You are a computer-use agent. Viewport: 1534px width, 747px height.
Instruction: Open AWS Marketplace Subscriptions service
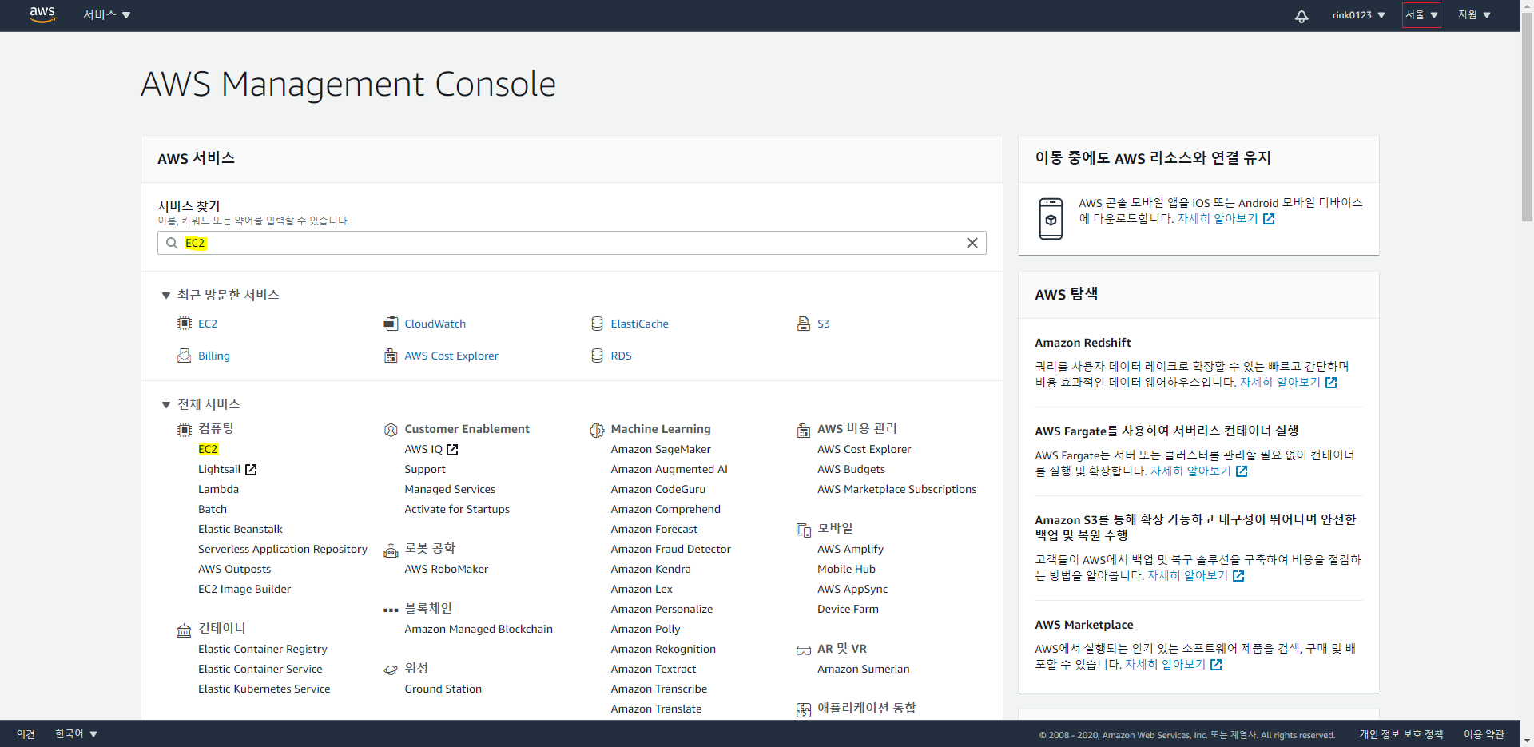click(896, 489)
